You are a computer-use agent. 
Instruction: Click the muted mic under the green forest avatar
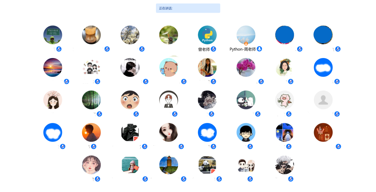click(x=99, y=114)
